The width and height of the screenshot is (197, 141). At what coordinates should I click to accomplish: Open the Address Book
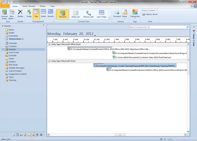click(x=150, y=14)
